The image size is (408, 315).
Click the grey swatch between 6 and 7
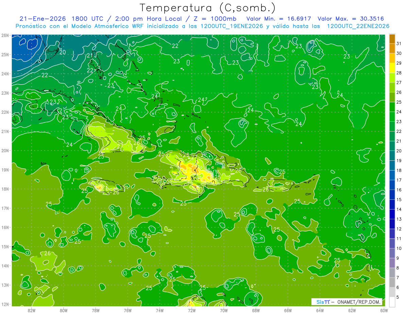(392, 283)
